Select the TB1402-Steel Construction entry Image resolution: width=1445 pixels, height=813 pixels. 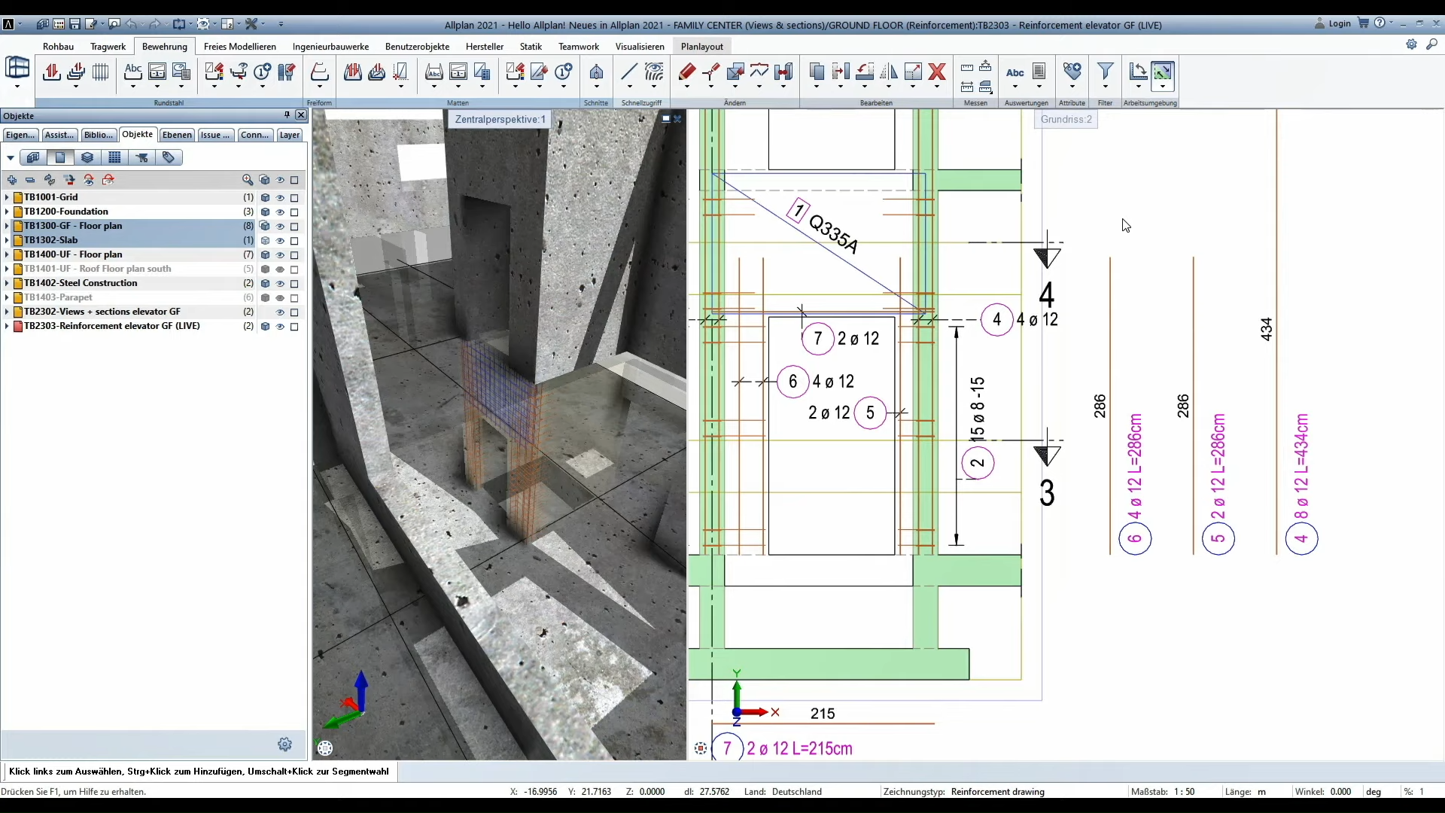[x=81, y=283]
